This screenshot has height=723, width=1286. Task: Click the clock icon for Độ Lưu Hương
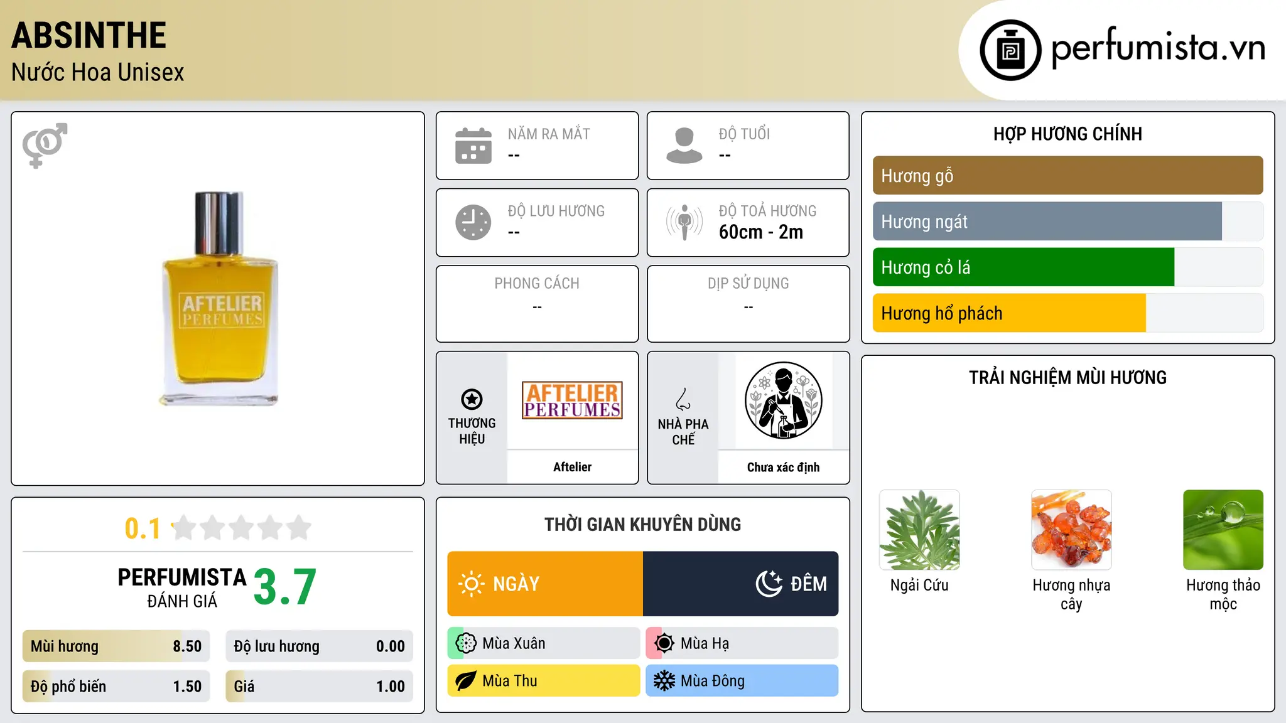coord(473,222)
